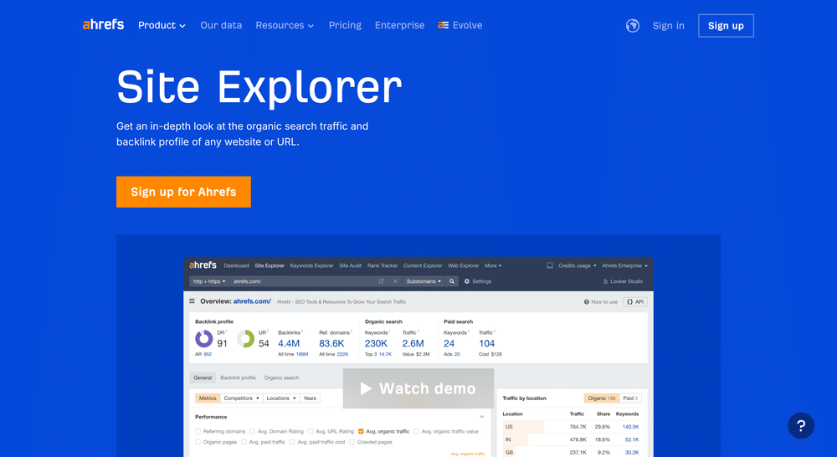Click the API button in the demo

635,301
